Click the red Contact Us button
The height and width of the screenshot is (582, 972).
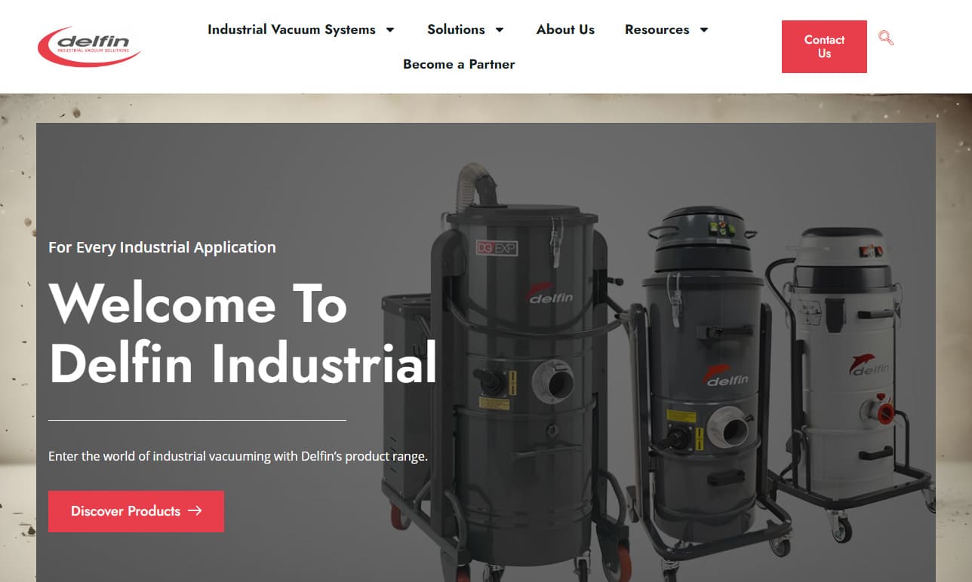pos(824,47)
